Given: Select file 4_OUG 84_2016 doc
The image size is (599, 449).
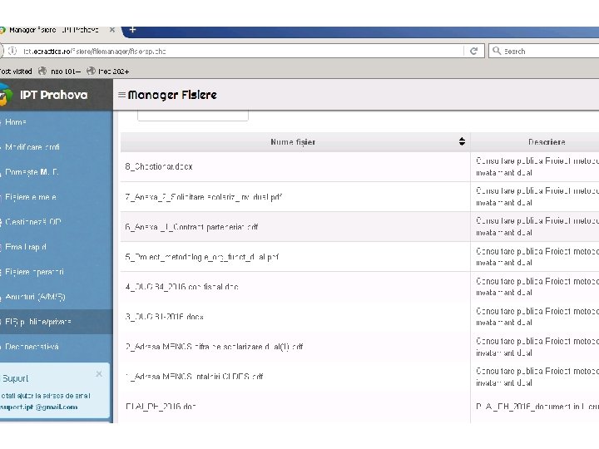Looking at the screenshot, I should [182, 287].
